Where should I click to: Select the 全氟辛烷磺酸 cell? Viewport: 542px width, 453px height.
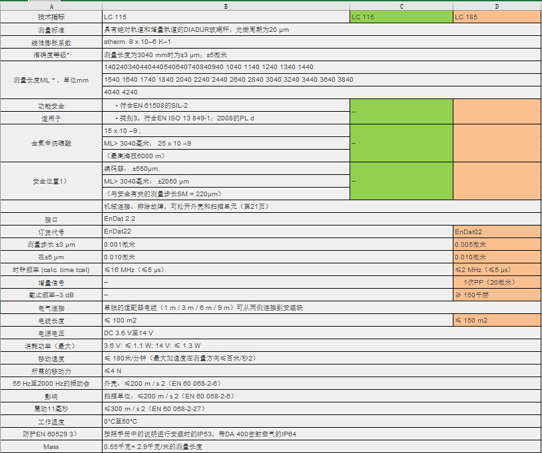[x=51, y=143]
